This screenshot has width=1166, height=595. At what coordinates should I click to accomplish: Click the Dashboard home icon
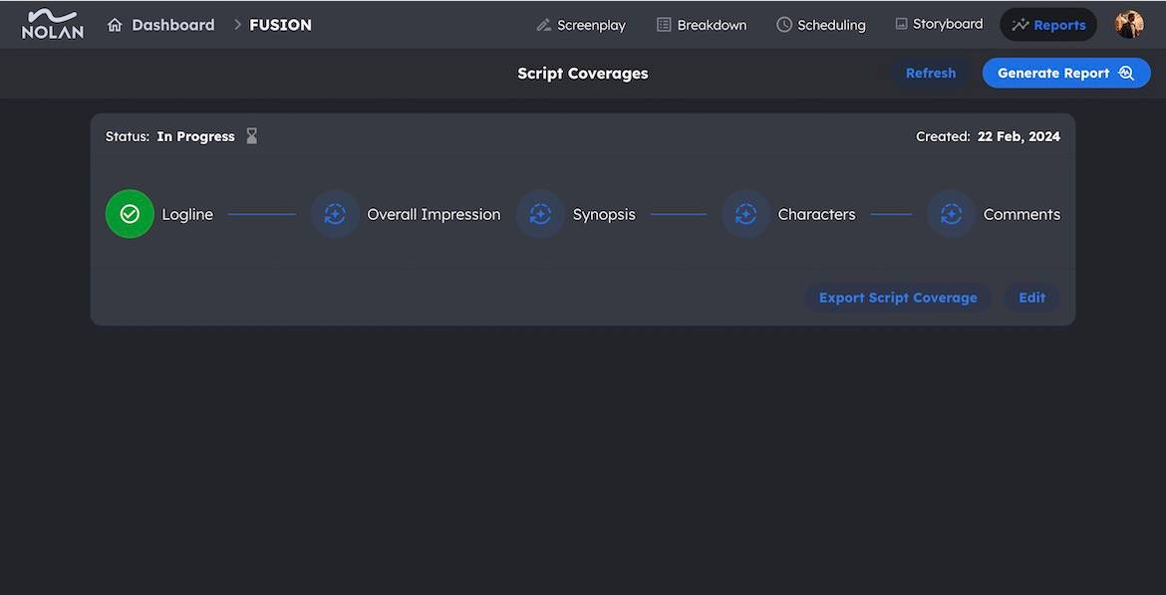115,25
